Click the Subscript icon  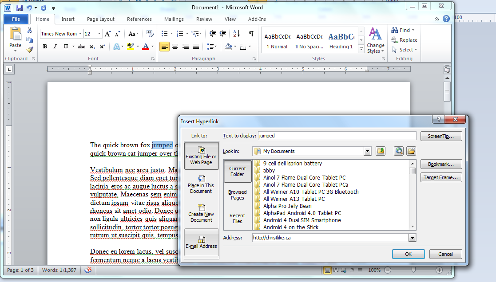pyautogui.click(x=92, y=47)
